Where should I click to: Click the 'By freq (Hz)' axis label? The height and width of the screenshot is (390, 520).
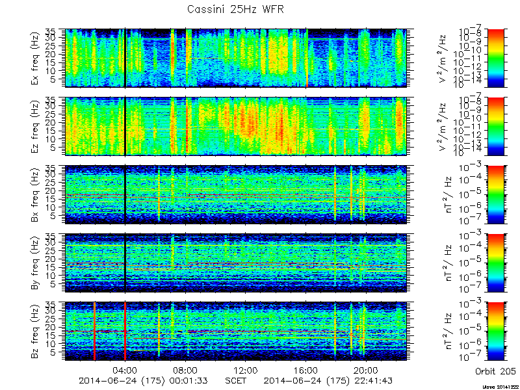click(35, 263)
